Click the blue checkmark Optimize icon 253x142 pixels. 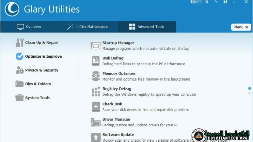pyautogui.click(x=19, y=56)
